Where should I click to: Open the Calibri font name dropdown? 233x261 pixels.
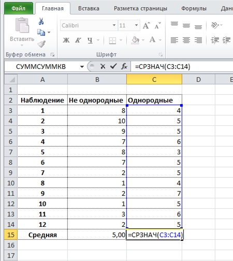coord(114,25)
